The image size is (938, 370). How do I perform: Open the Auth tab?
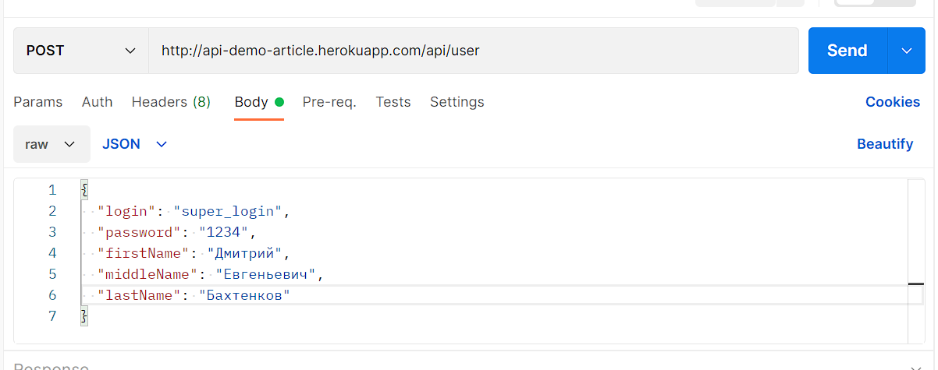97,102
